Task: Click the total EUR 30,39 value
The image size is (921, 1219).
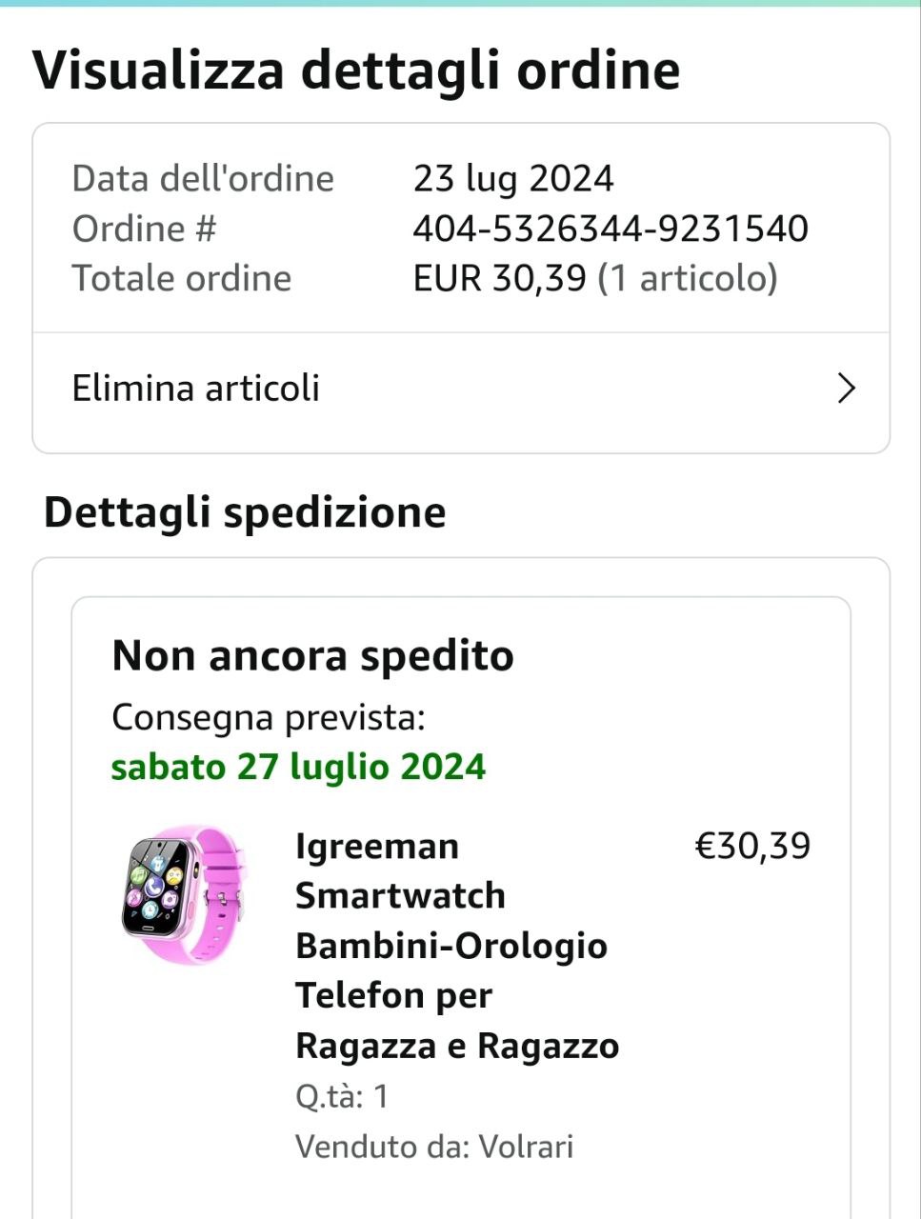Action: pos(499,278)
